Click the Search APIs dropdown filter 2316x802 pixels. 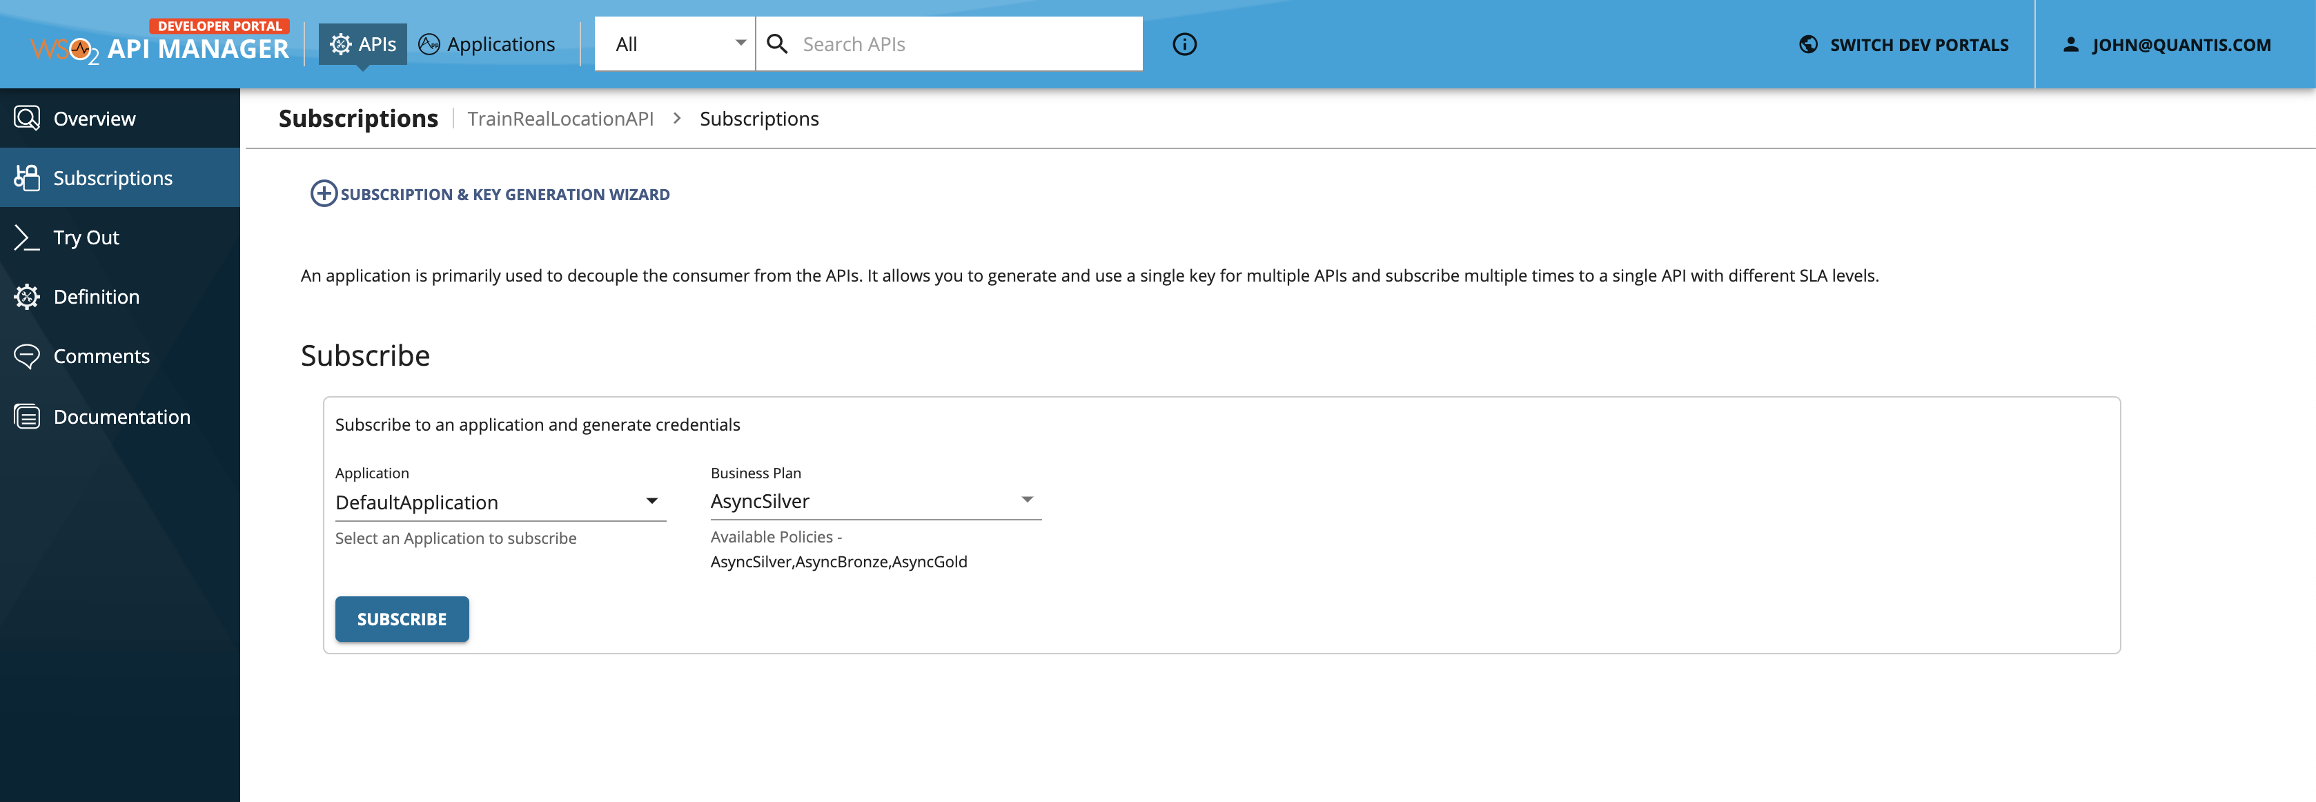click(674, 43)
